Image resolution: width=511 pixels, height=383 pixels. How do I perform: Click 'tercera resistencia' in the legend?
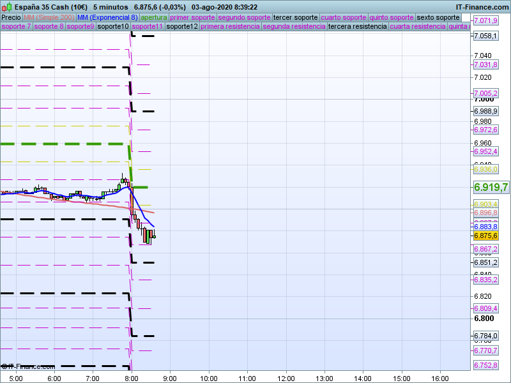coord(357,27)
